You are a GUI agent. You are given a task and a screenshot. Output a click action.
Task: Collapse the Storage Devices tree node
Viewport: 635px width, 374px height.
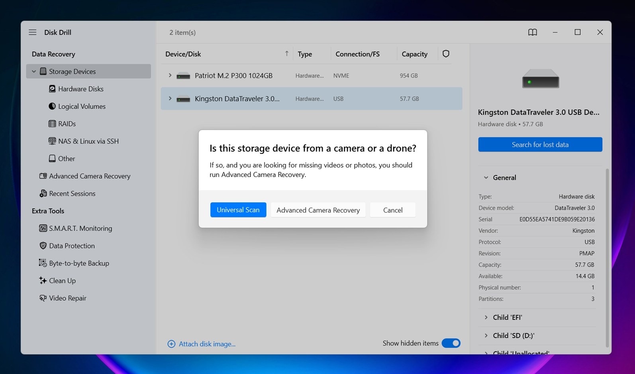point(34,71)
